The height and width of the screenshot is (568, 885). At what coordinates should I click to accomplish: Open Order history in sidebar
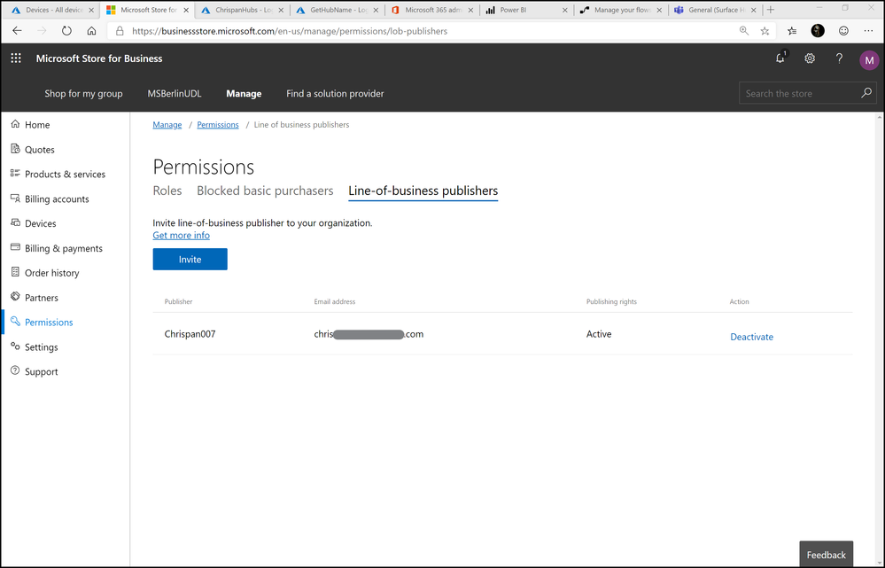pos(52,273)
